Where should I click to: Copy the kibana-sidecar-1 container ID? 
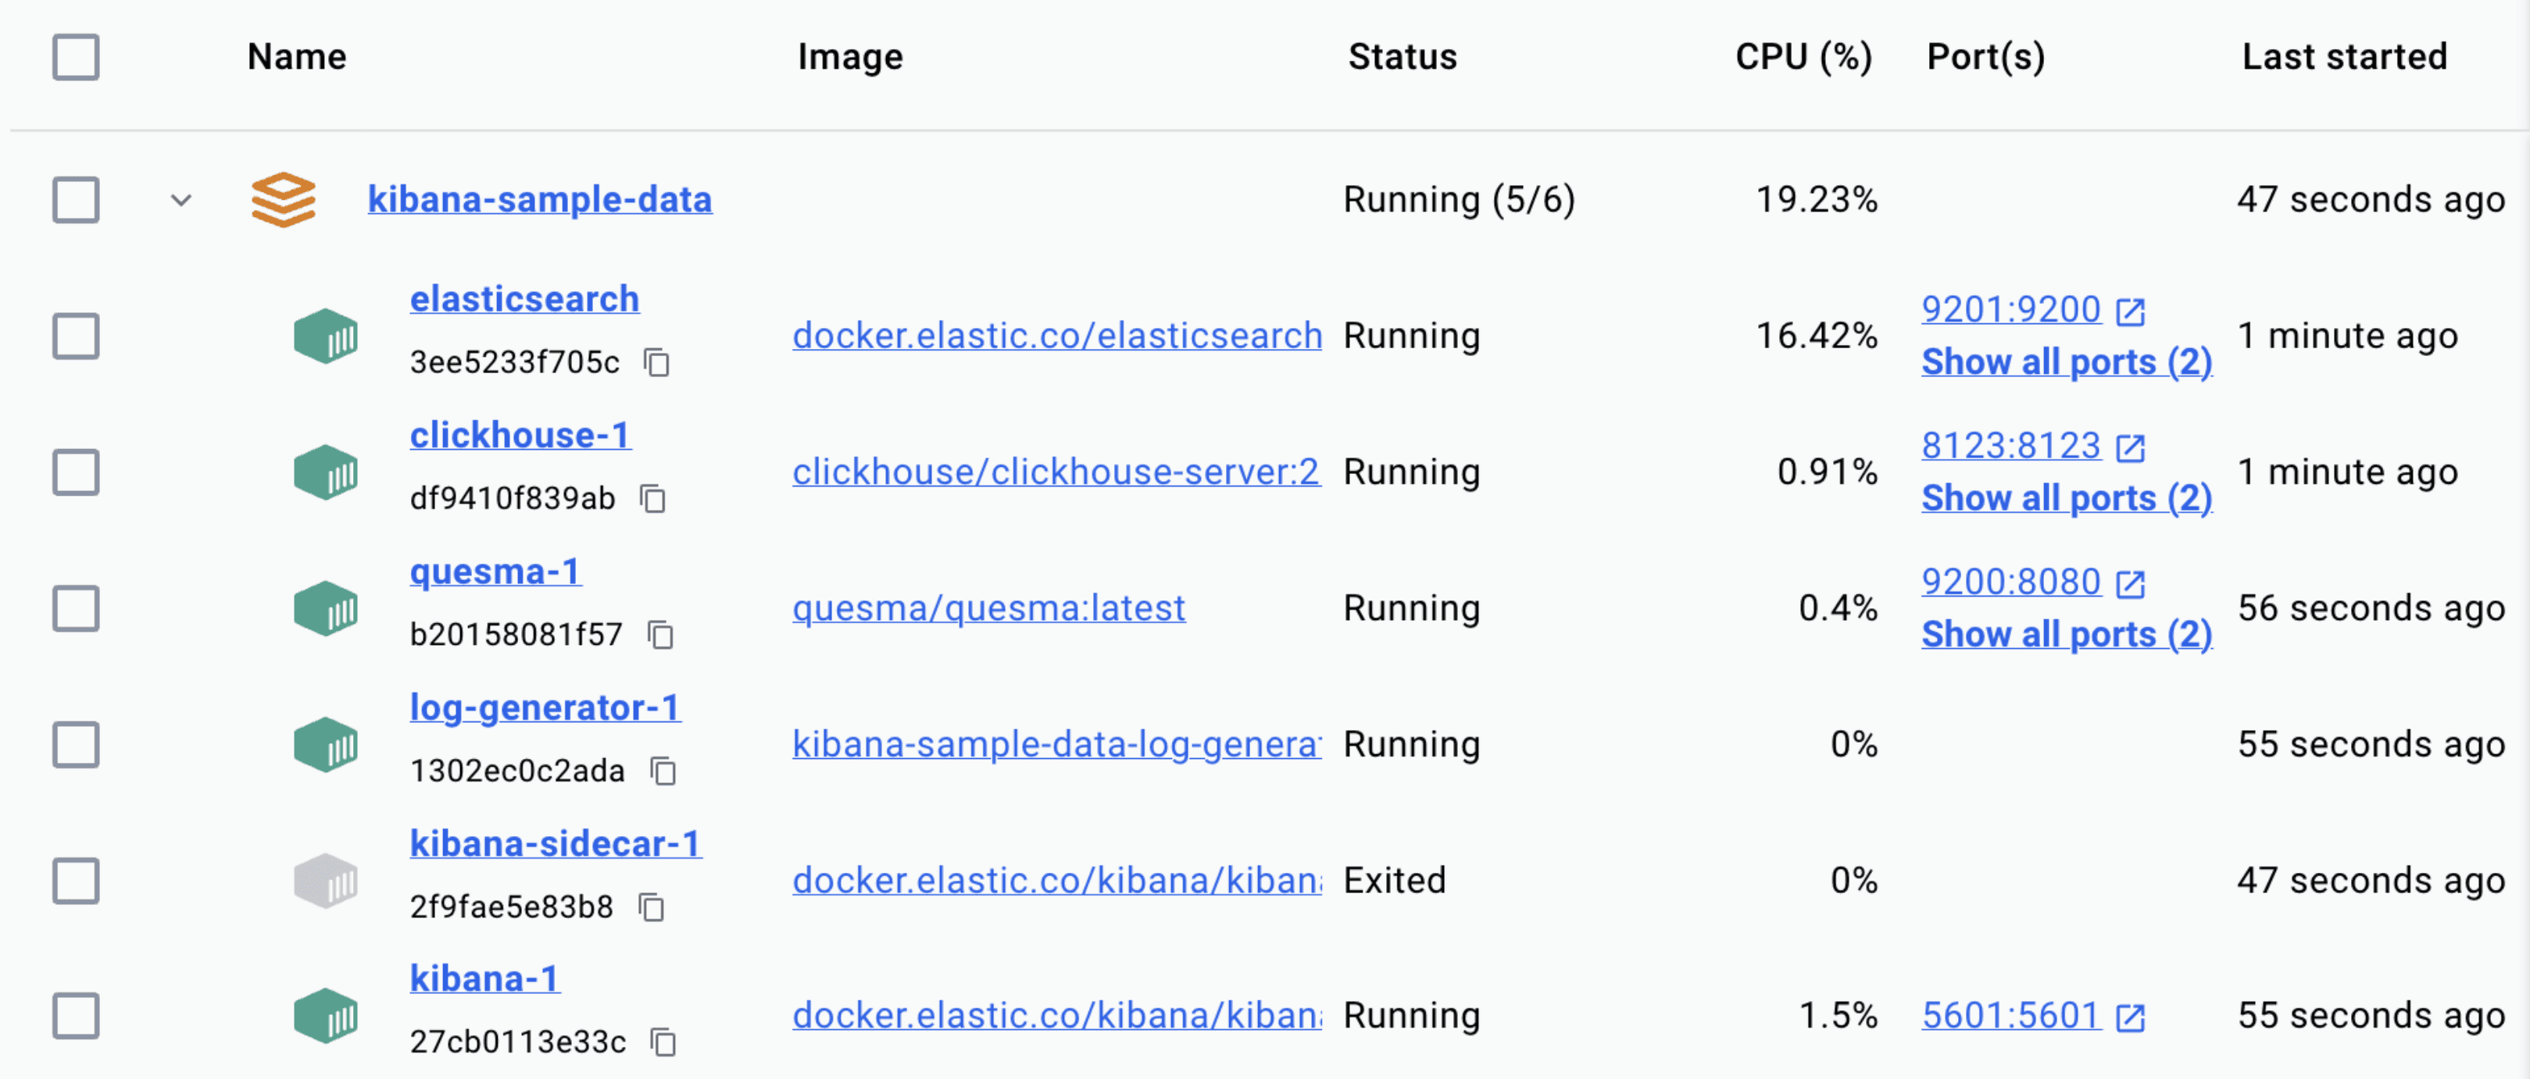650,907
